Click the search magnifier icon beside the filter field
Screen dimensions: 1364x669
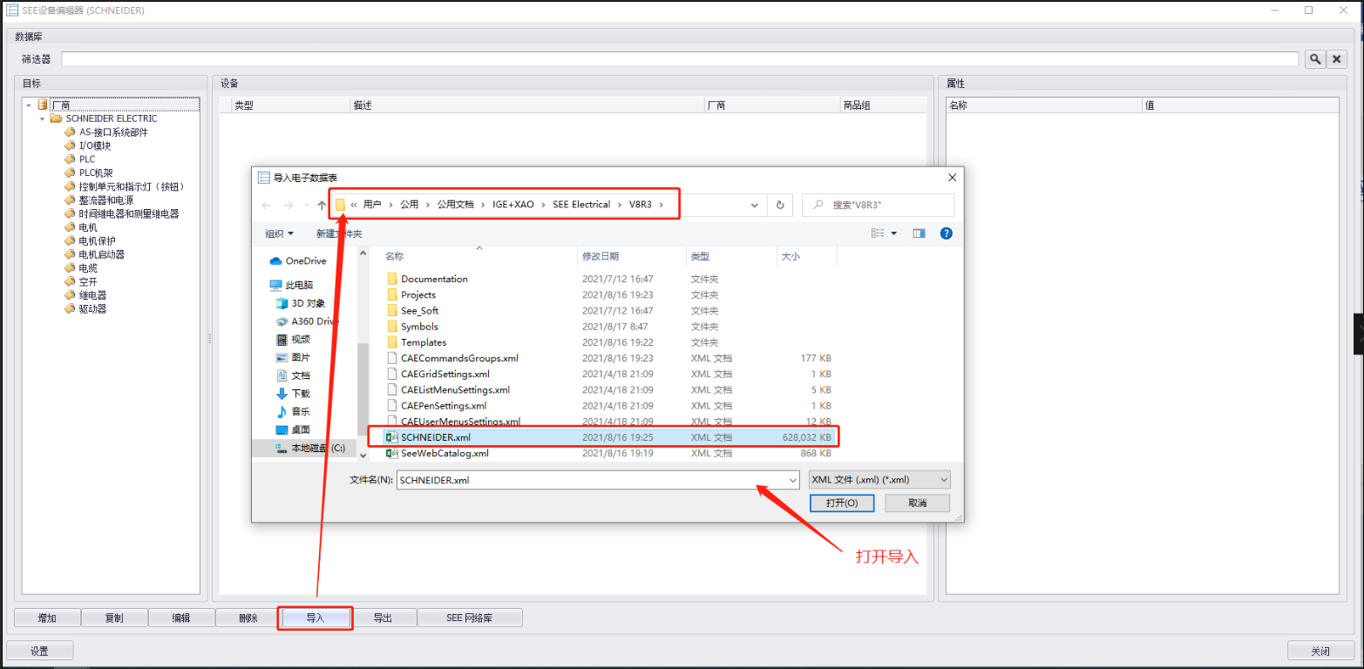(1314, 59)
